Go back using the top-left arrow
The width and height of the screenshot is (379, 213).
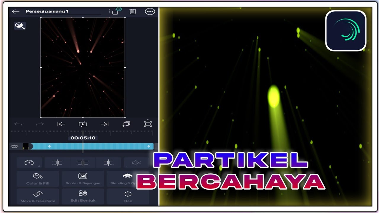point(15,12)
